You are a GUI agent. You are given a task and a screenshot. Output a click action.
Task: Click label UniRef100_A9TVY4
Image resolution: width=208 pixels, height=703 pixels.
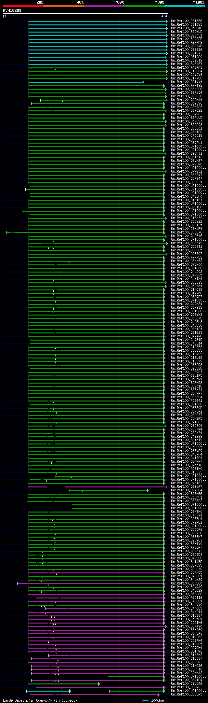[x=187, y=82]
